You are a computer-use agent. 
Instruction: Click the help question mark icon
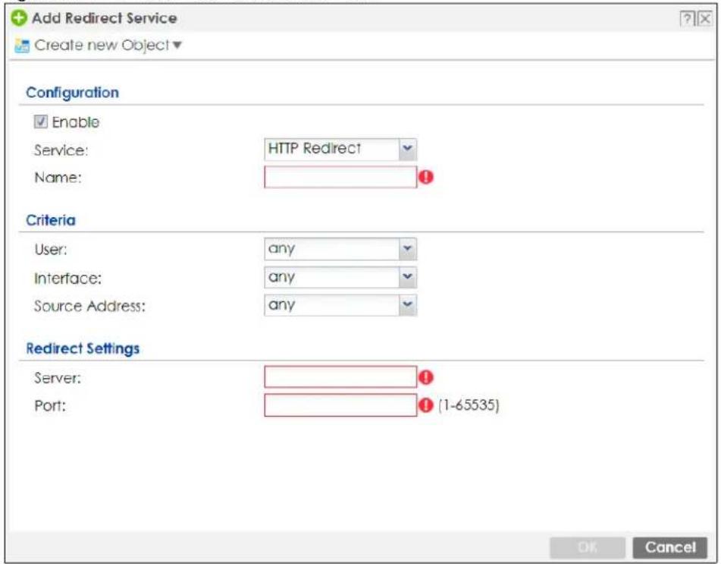coord(687,19)
